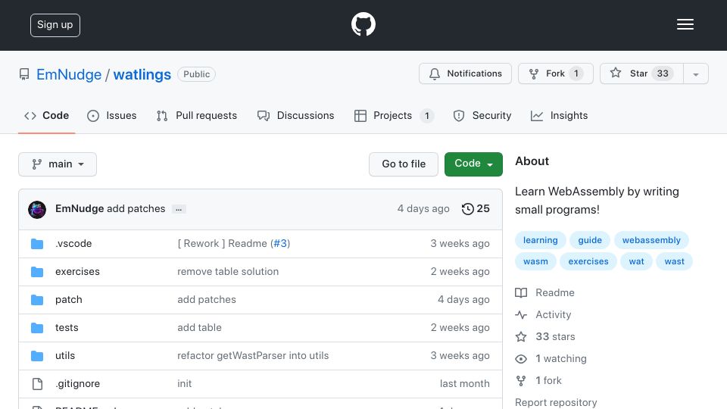Click the tests folder icon
The image size is (727, 409).
click(37, 328)
